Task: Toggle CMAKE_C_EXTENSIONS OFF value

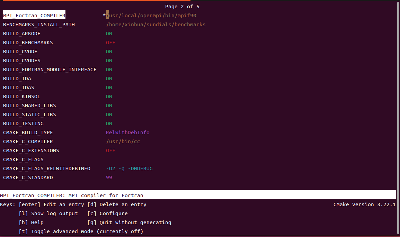Action: (x=110, y=151)
